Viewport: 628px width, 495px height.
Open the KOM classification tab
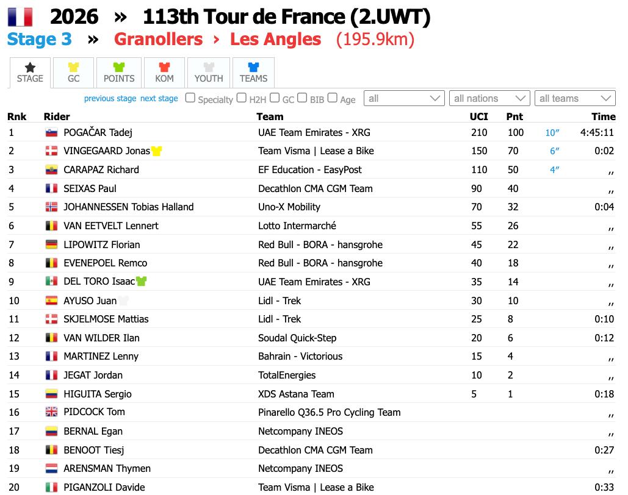pos(164,73)
